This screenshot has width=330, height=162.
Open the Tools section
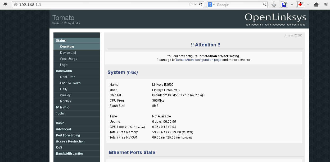[76, 113]
